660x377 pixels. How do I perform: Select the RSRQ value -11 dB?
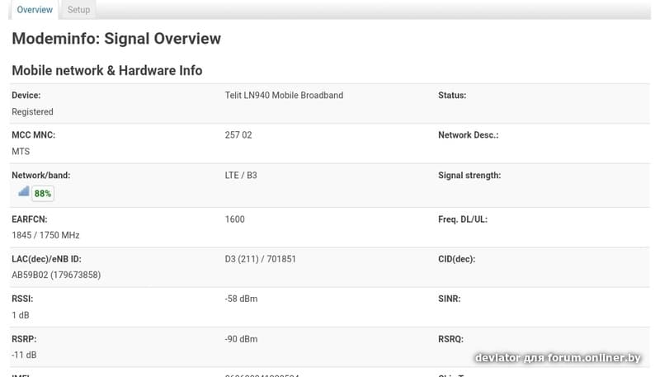coord(24,356)
